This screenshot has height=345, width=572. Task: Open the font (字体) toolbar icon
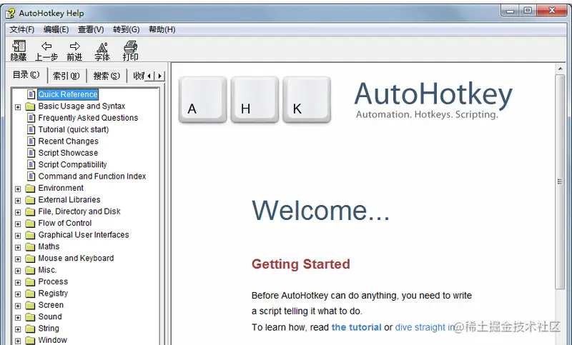[x=102, y=47]
